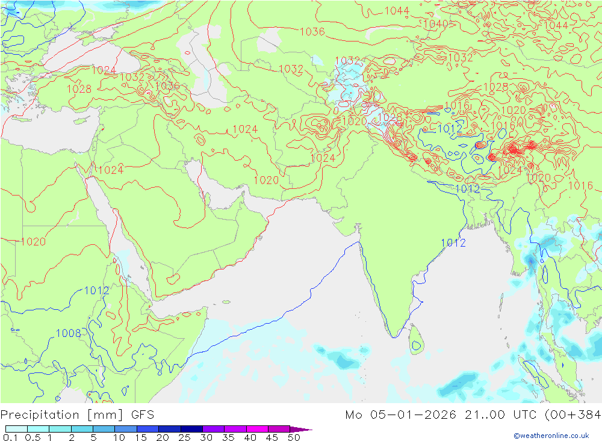Image resolution: width=602 pixels, height=441 pixels.
Task: Click the arrow-shaped over-50 mm legend tip
Action: 300,429
